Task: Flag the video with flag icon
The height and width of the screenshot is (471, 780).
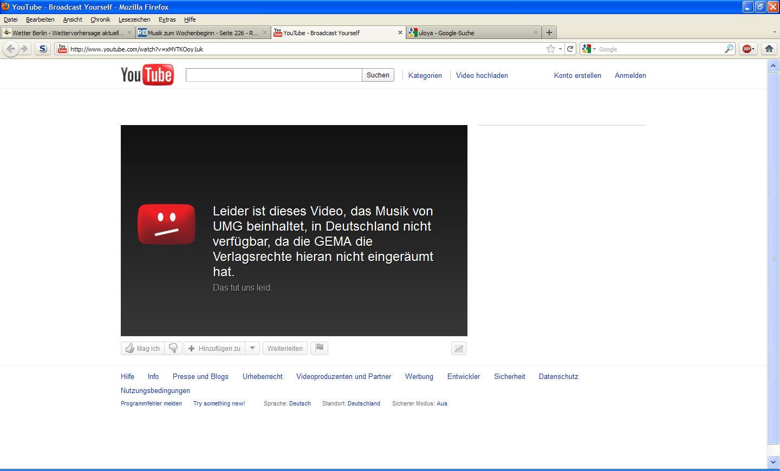Action: pyautogui.click(x=319, y=348)
